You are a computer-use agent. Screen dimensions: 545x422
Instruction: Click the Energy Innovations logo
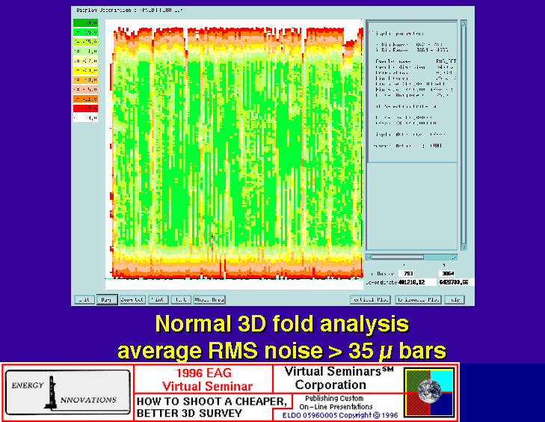(68, 392)
